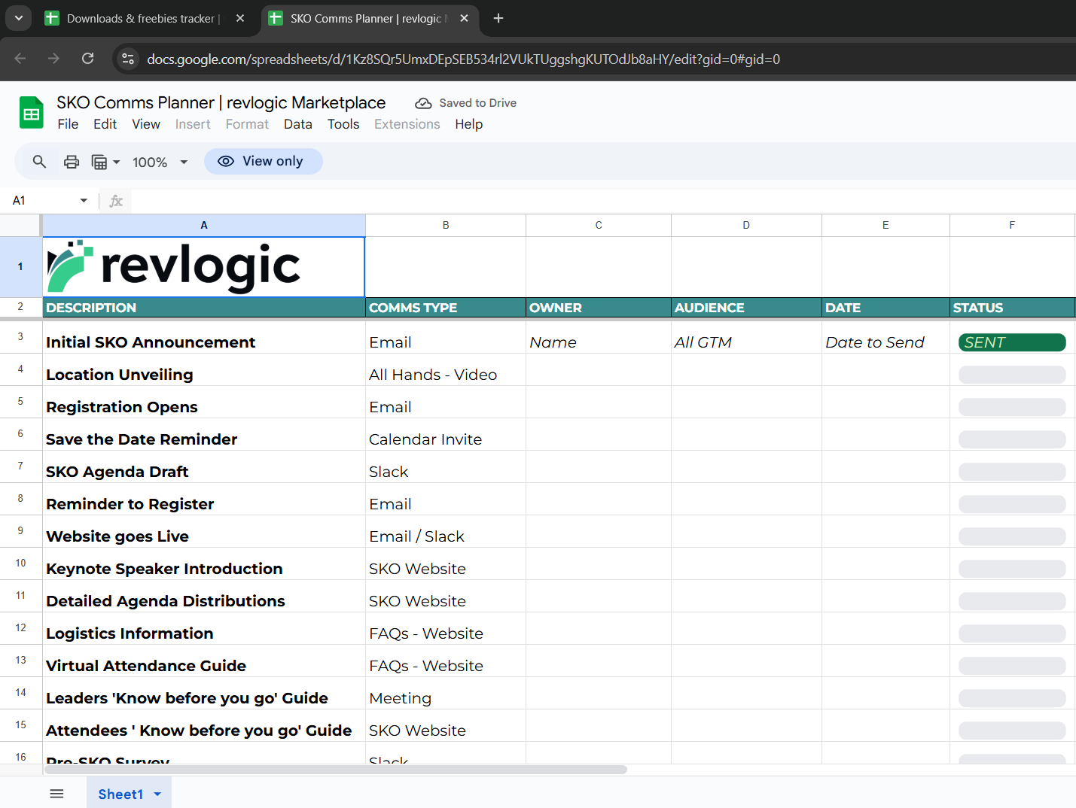Open the all sheets list icon
1076x808 pixels.
tap(56, 794)
